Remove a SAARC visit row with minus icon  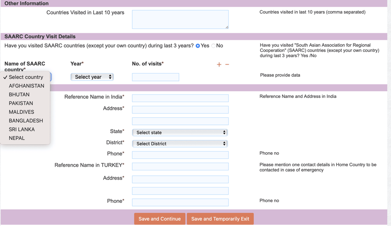227,64
